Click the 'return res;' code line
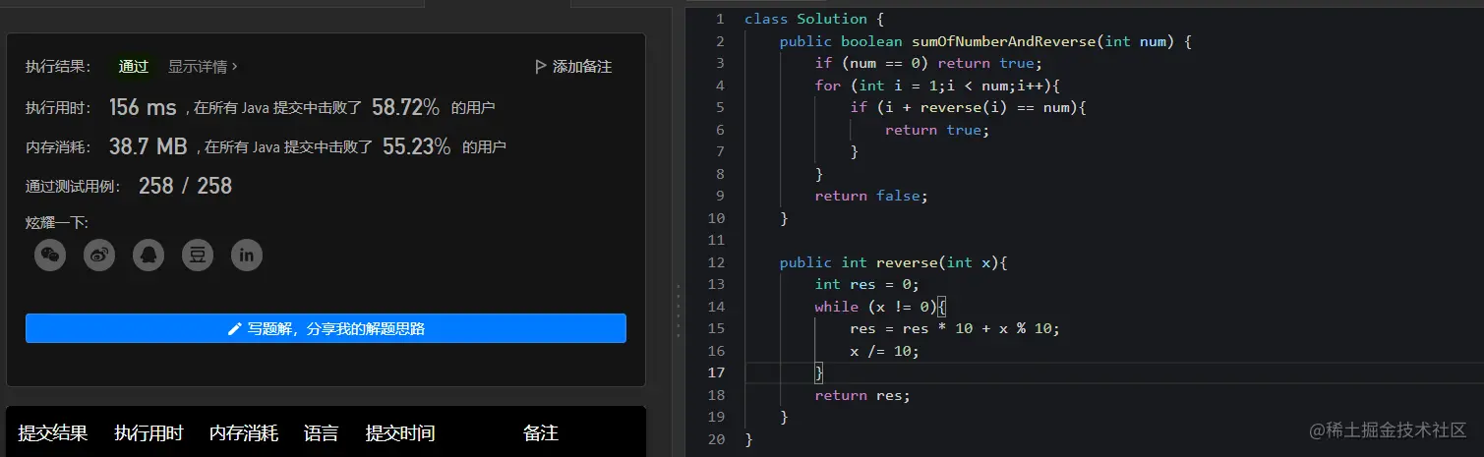1484x457 pixels. (x=862, y=395)
